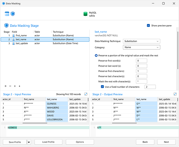Screen dimensions: 179x147
Task: Open Save Profile dropdown arrow
Action: [29, 142]
